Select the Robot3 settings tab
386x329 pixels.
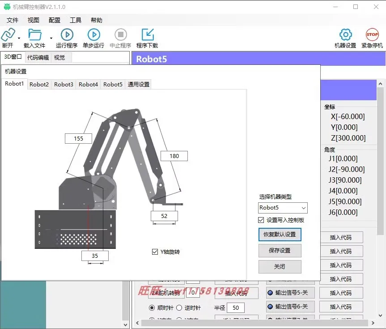coord(64,85)
